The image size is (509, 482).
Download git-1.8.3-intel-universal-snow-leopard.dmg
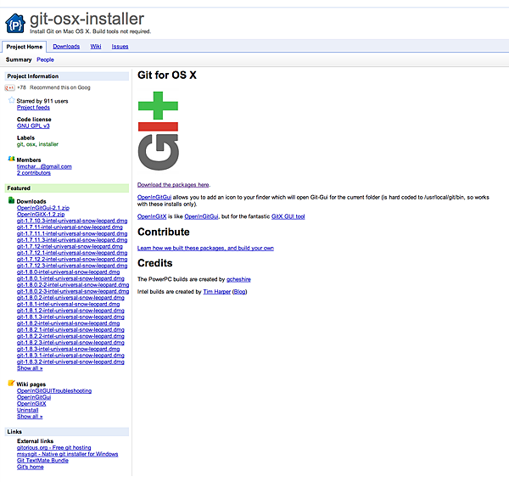pyautogui.click(x=68, y=349)
